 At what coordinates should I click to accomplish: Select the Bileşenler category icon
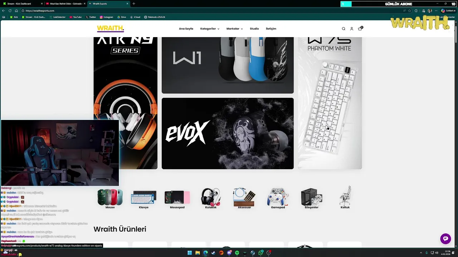(x=312, y=198)
